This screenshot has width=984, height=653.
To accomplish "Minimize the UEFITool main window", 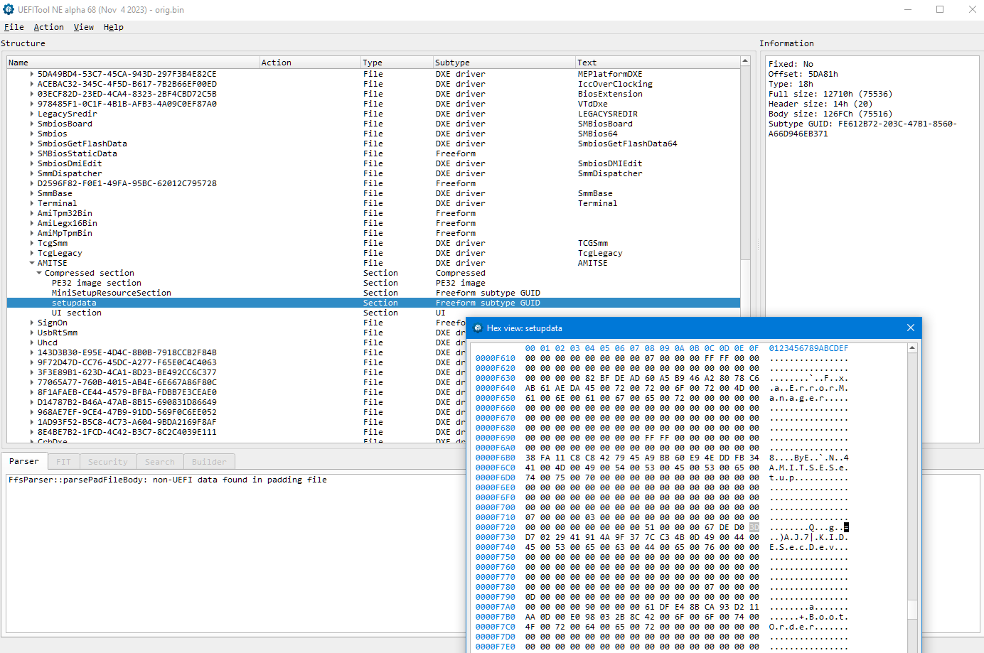I will (x=908, y=10).
